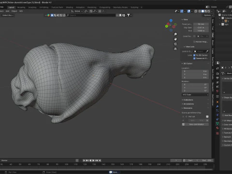Select wireframe viewport shading mode
This screenshot has height=174, width=232.
[x=200, y=11]
